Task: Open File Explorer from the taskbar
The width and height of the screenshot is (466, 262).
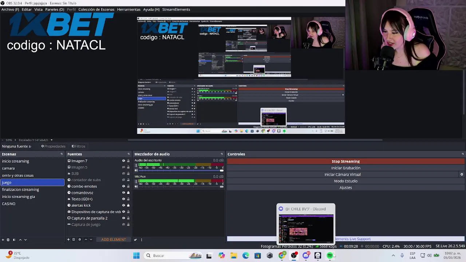Action: (234, 255)
